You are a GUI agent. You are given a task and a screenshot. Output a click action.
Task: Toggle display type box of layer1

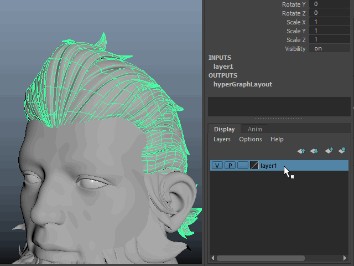pyautogui.click(x=242, y=166)
